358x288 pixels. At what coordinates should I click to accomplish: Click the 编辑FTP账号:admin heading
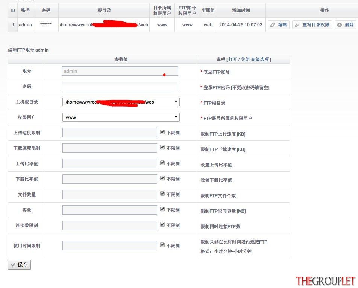28,50
